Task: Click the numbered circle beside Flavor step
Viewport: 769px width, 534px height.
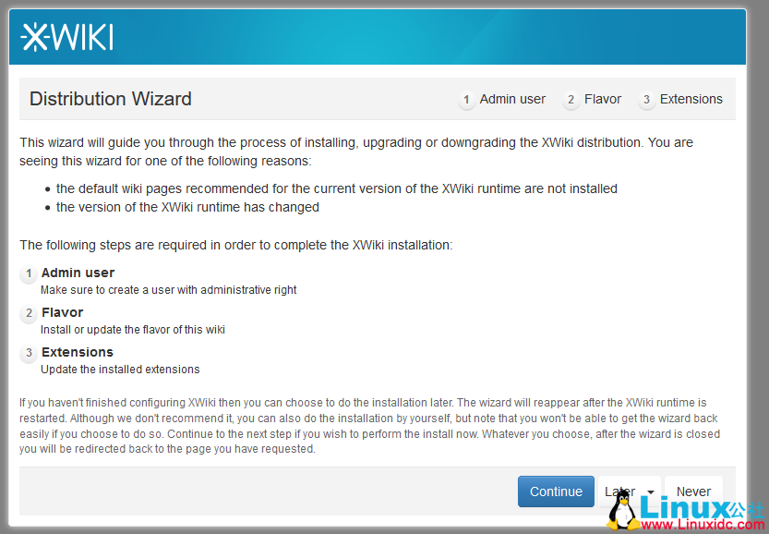Action: coord(28,313)
